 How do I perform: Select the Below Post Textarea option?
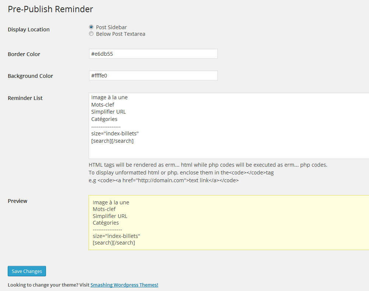coord(91,34)
